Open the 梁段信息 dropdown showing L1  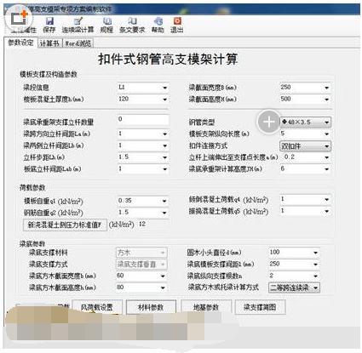pyautogui.click(x=143, y=88)
